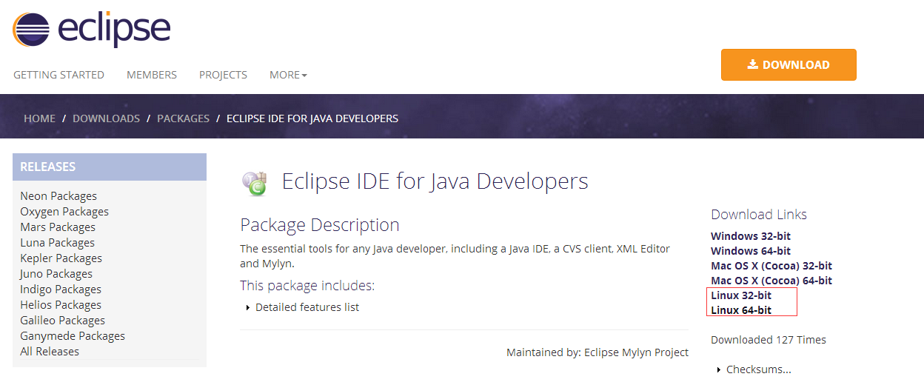Open Oxygen Packages release

[x=64, y=212]
